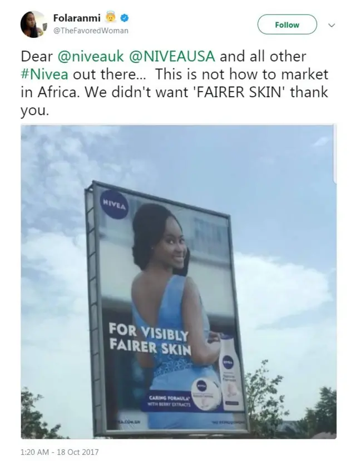Click the Follow button
This screenshot has width=356, height=461.
coord(286,24)
